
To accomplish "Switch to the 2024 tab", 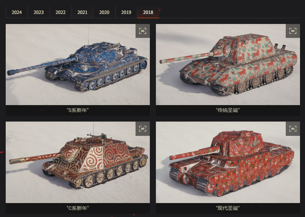I will pyautogui.click(x=17, y=12).
